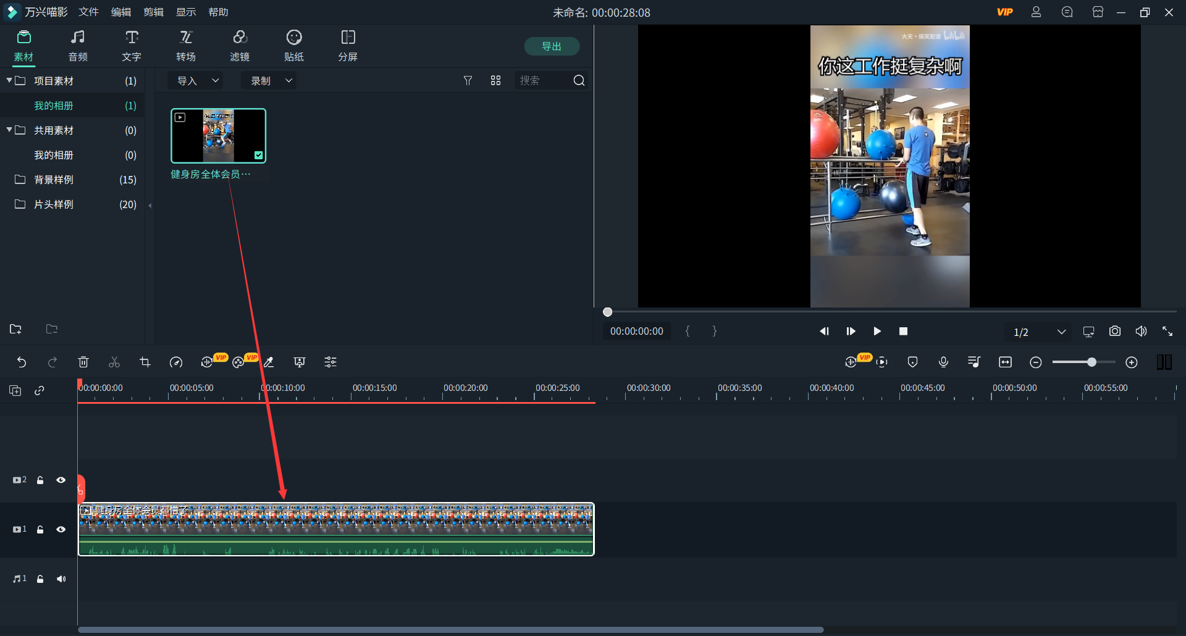This screenshot has width=1186, height=636.
Task: Open the filter funnel icon in media panel
Action: tap(468, 81)
